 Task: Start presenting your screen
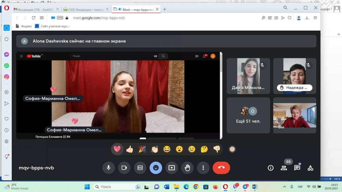172,168
